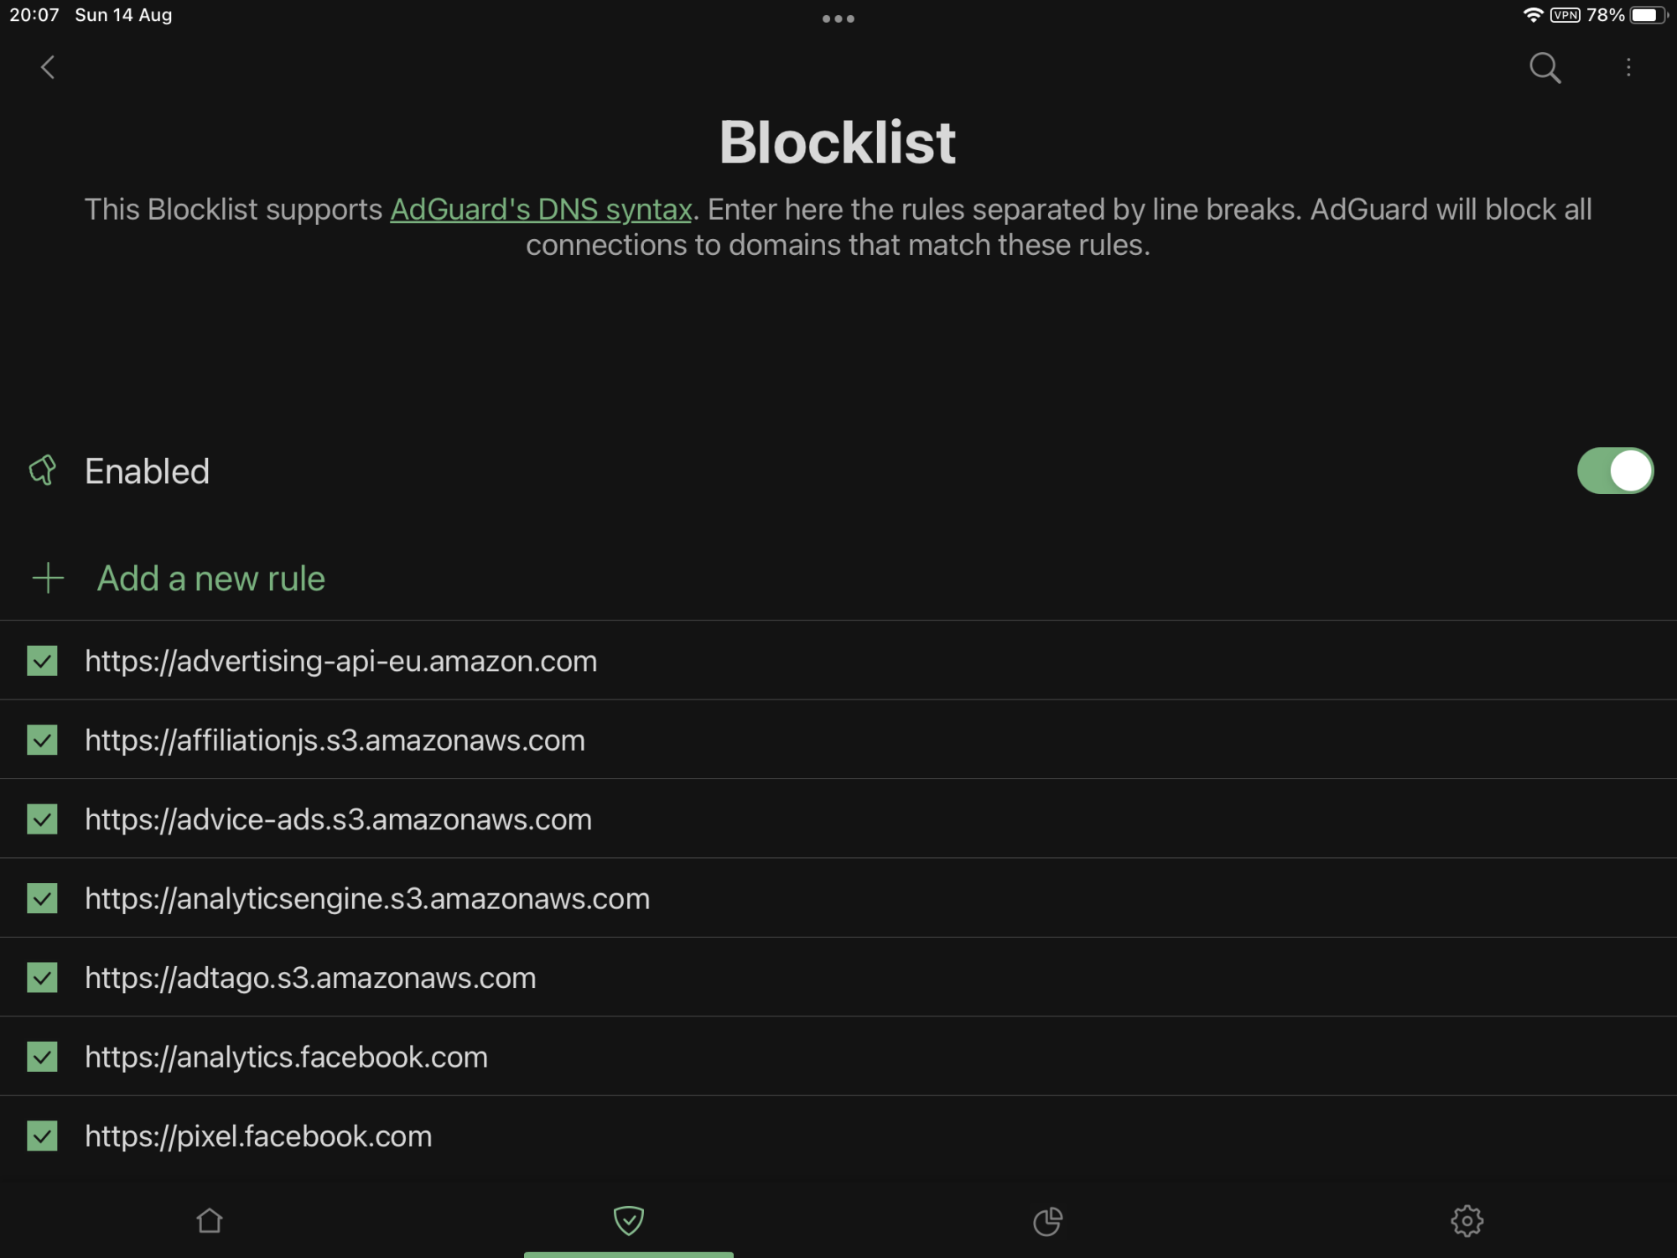The height and width of the screenshot is (1258, 1677).
Task: Open the advice-ads.s3.amazonaws.com rule entry
Action: coord(838,819)
